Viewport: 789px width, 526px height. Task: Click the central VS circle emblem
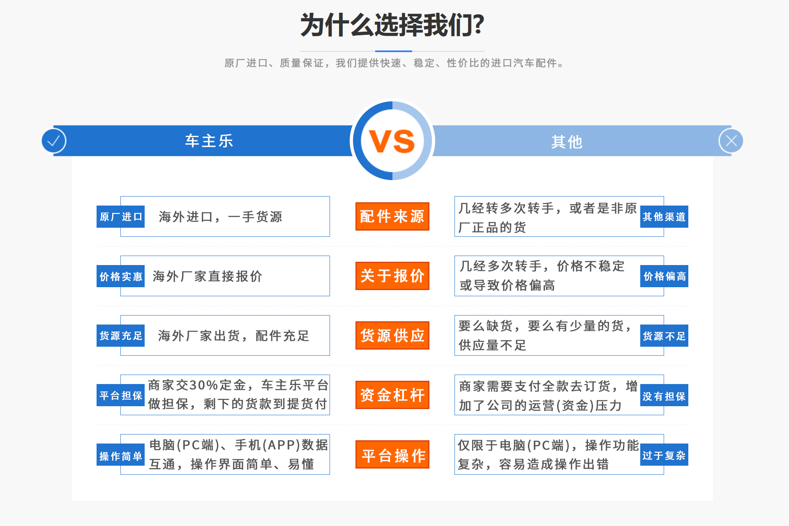click(392, 141)
